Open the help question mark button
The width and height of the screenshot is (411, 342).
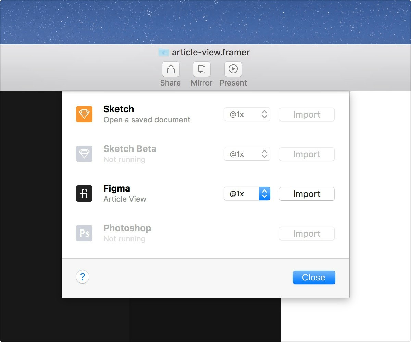[x=83, y=277]
